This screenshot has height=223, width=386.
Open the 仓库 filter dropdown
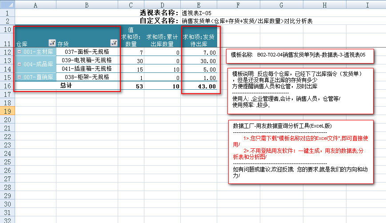click(52, 43)
